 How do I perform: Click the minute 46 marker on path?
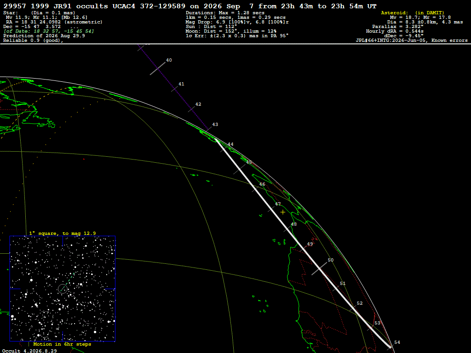coord(255,188)
